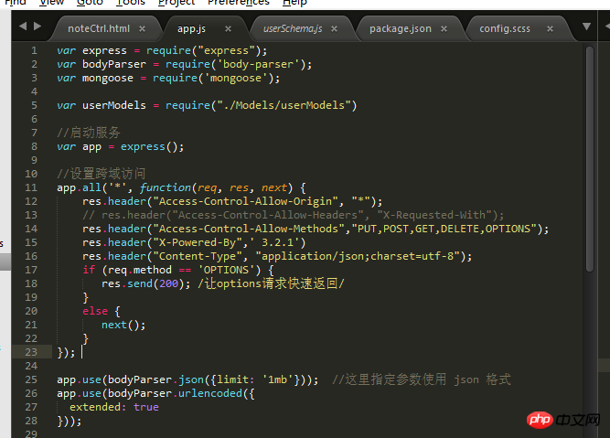This screenshot has width=610, height=438.
Task: Click 'OPTIONS' string in if condition
Action: click(227, 270)
